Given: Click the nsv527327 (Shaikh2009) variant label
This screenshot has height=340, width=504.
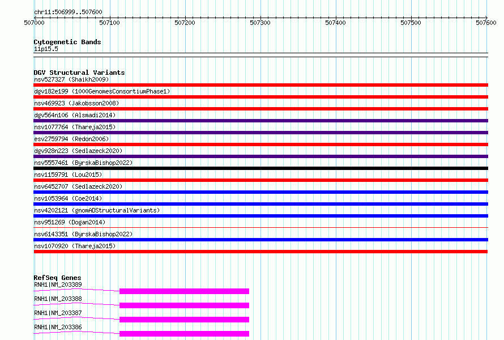Looking at the screenshot, I should [71, 79].
